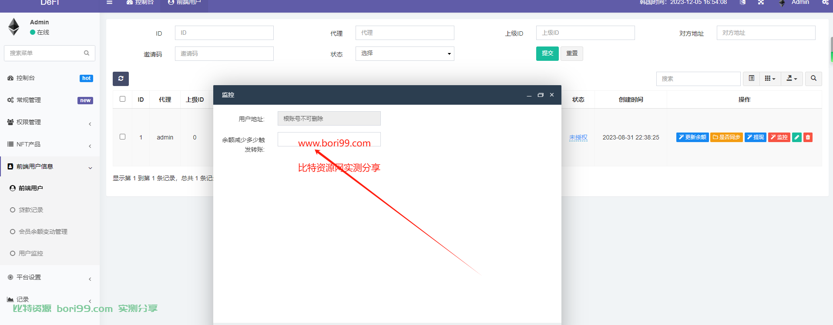Click the language switch icon in top bar

point(742,2)
